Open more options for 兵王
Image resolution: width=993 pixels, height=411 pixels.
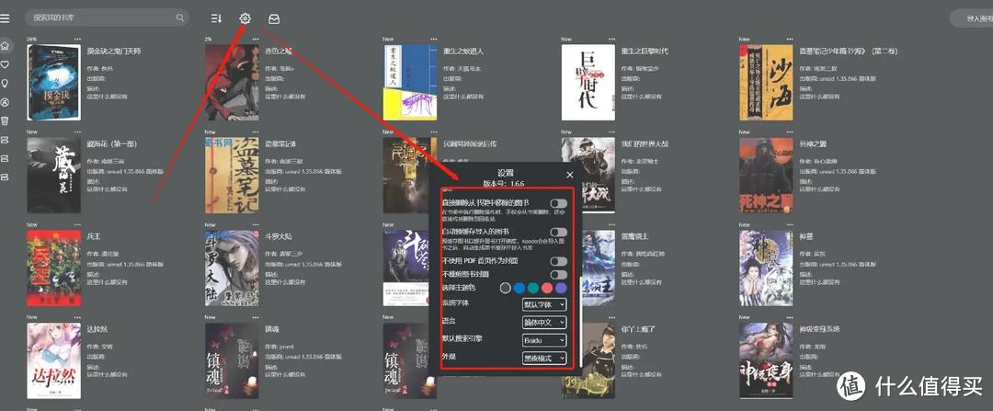point(77,225)
